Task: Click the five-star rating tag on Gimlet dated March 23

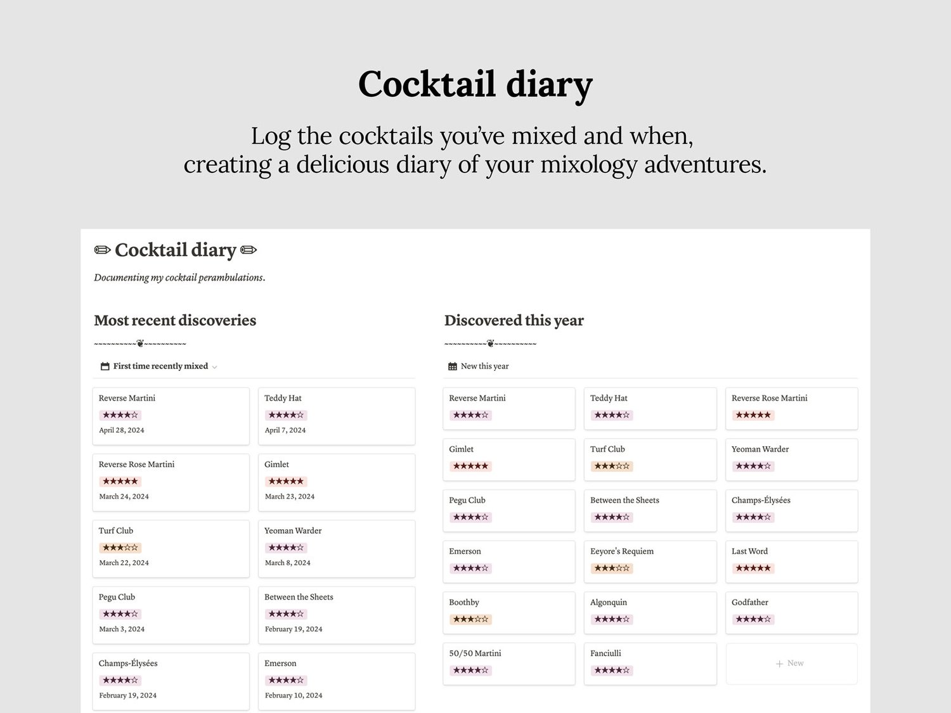Action: (286, 482)
